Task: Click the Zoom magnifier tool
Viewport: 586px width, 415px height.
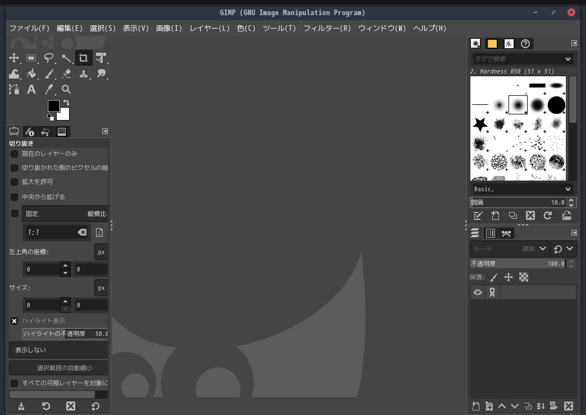Action: click(x=66, y=89)
